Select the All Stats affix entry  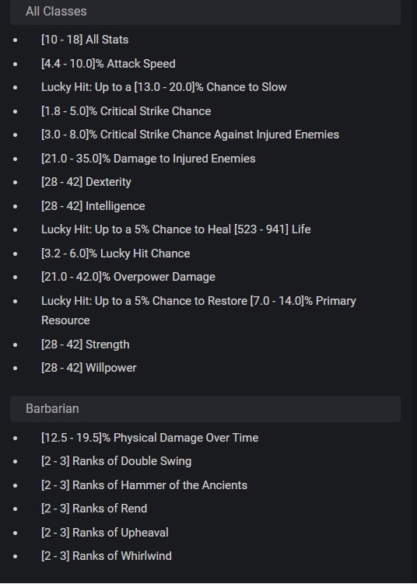point(85,40)
